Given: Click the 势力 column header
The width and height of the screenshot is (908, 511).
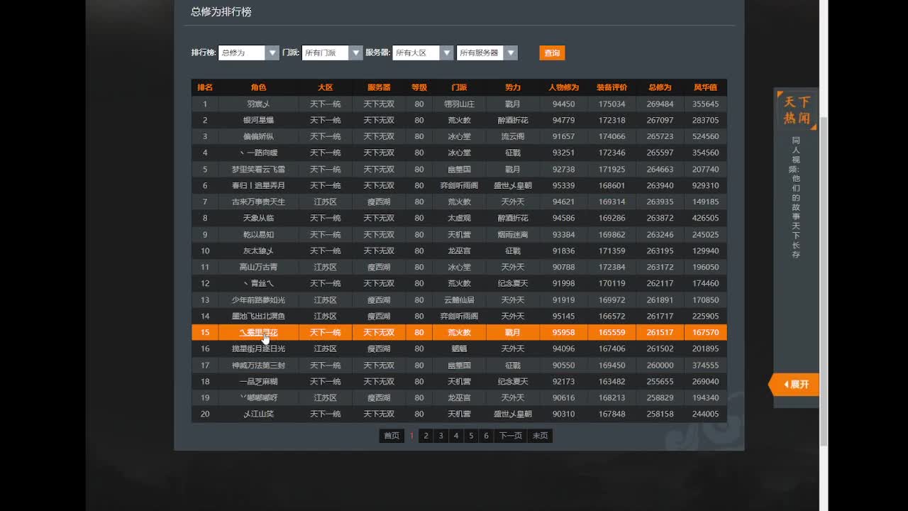Looking at the screenshot, I should (x=512, y=87).
